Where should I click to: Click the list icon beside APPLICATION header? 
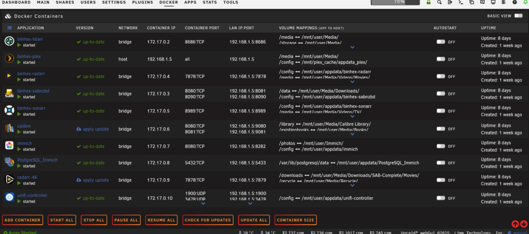pyautogui.click(x=10, y=28)
